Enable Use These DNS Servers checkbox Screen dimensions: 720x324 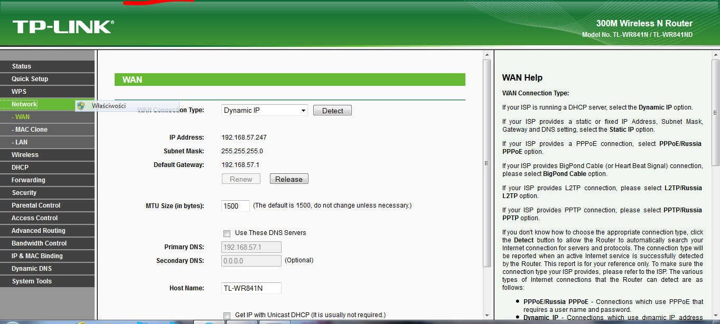click(x=227, y=233)
